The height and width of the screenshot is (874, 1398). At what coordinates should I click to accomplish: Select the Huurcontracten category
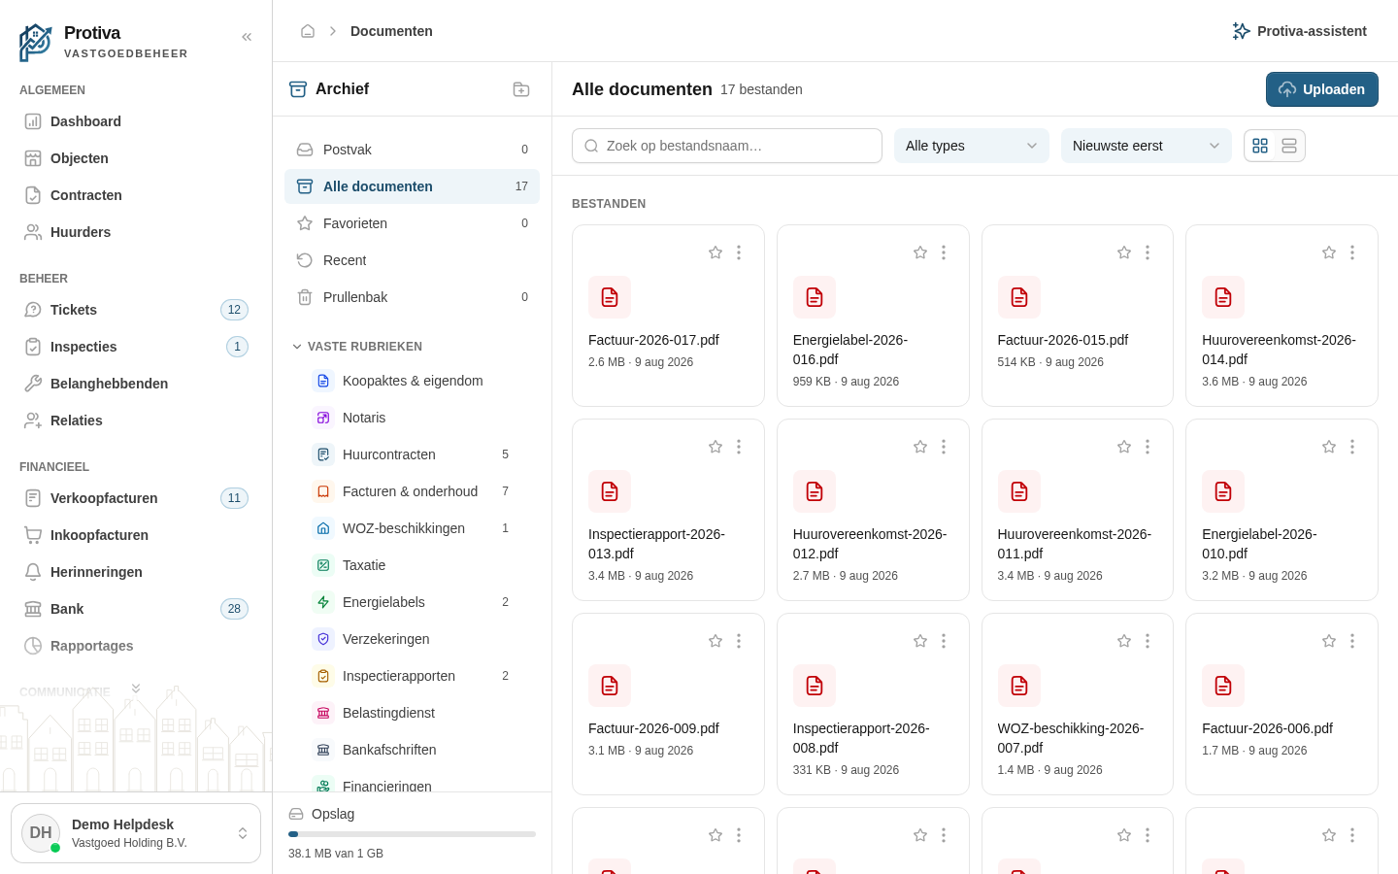[x=412, y=454]
